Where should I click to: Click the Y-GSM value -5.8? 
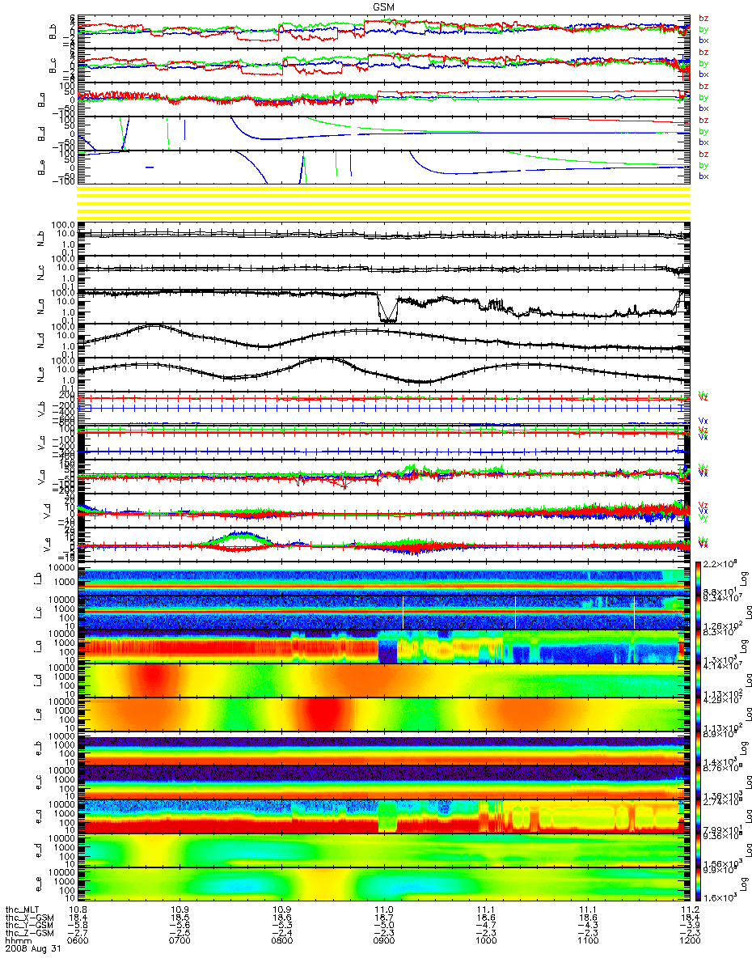[78, 926]
